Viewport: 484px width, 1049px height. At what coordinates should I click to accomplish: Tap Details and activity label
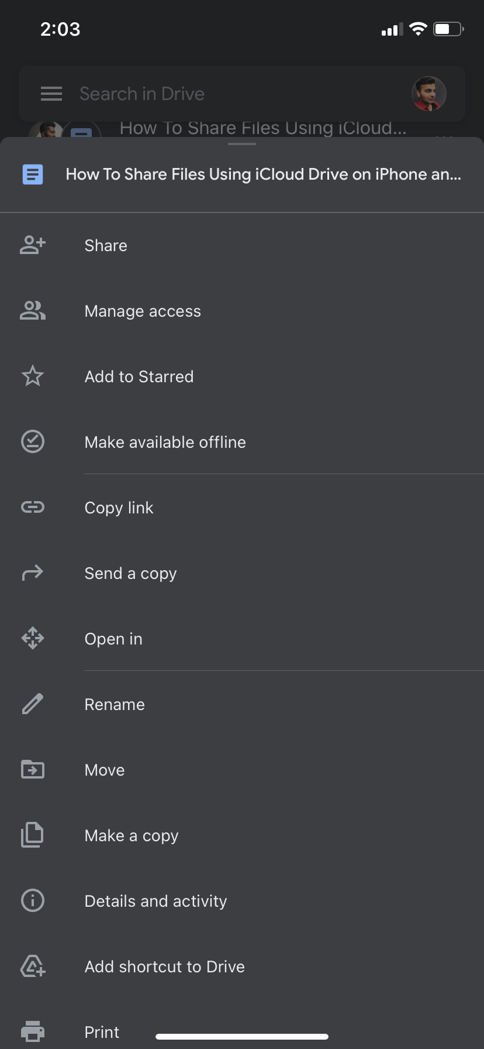(155, 901)
